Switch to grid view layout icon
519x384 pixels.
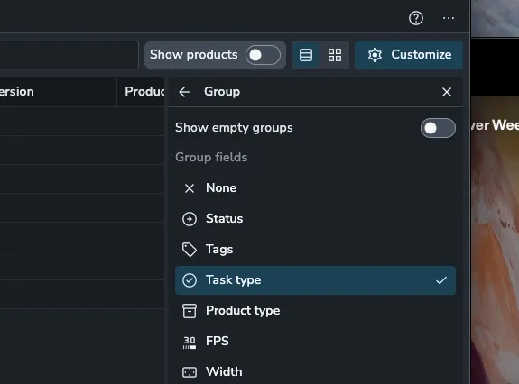pyautogui.click(x=335, y=55)
